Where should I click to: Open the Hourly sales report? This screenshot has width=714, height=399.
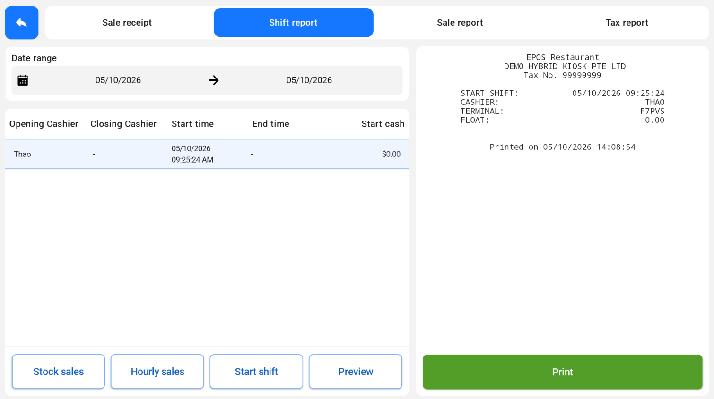tap(157, 372)
